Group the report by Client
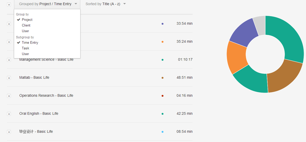The image size is (306, 142). tap(26, 25)
